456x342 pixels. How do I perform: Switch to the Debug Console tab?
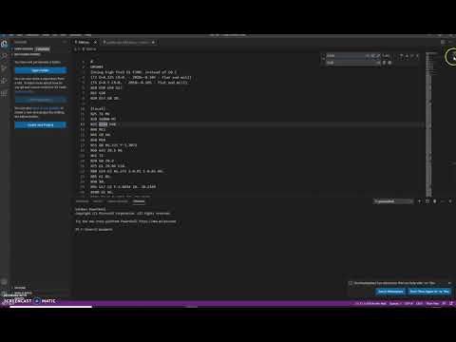point(117,201)
